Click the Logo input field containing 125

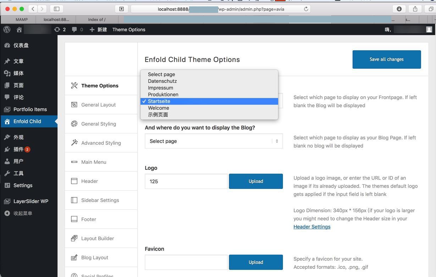coord(186,181)
